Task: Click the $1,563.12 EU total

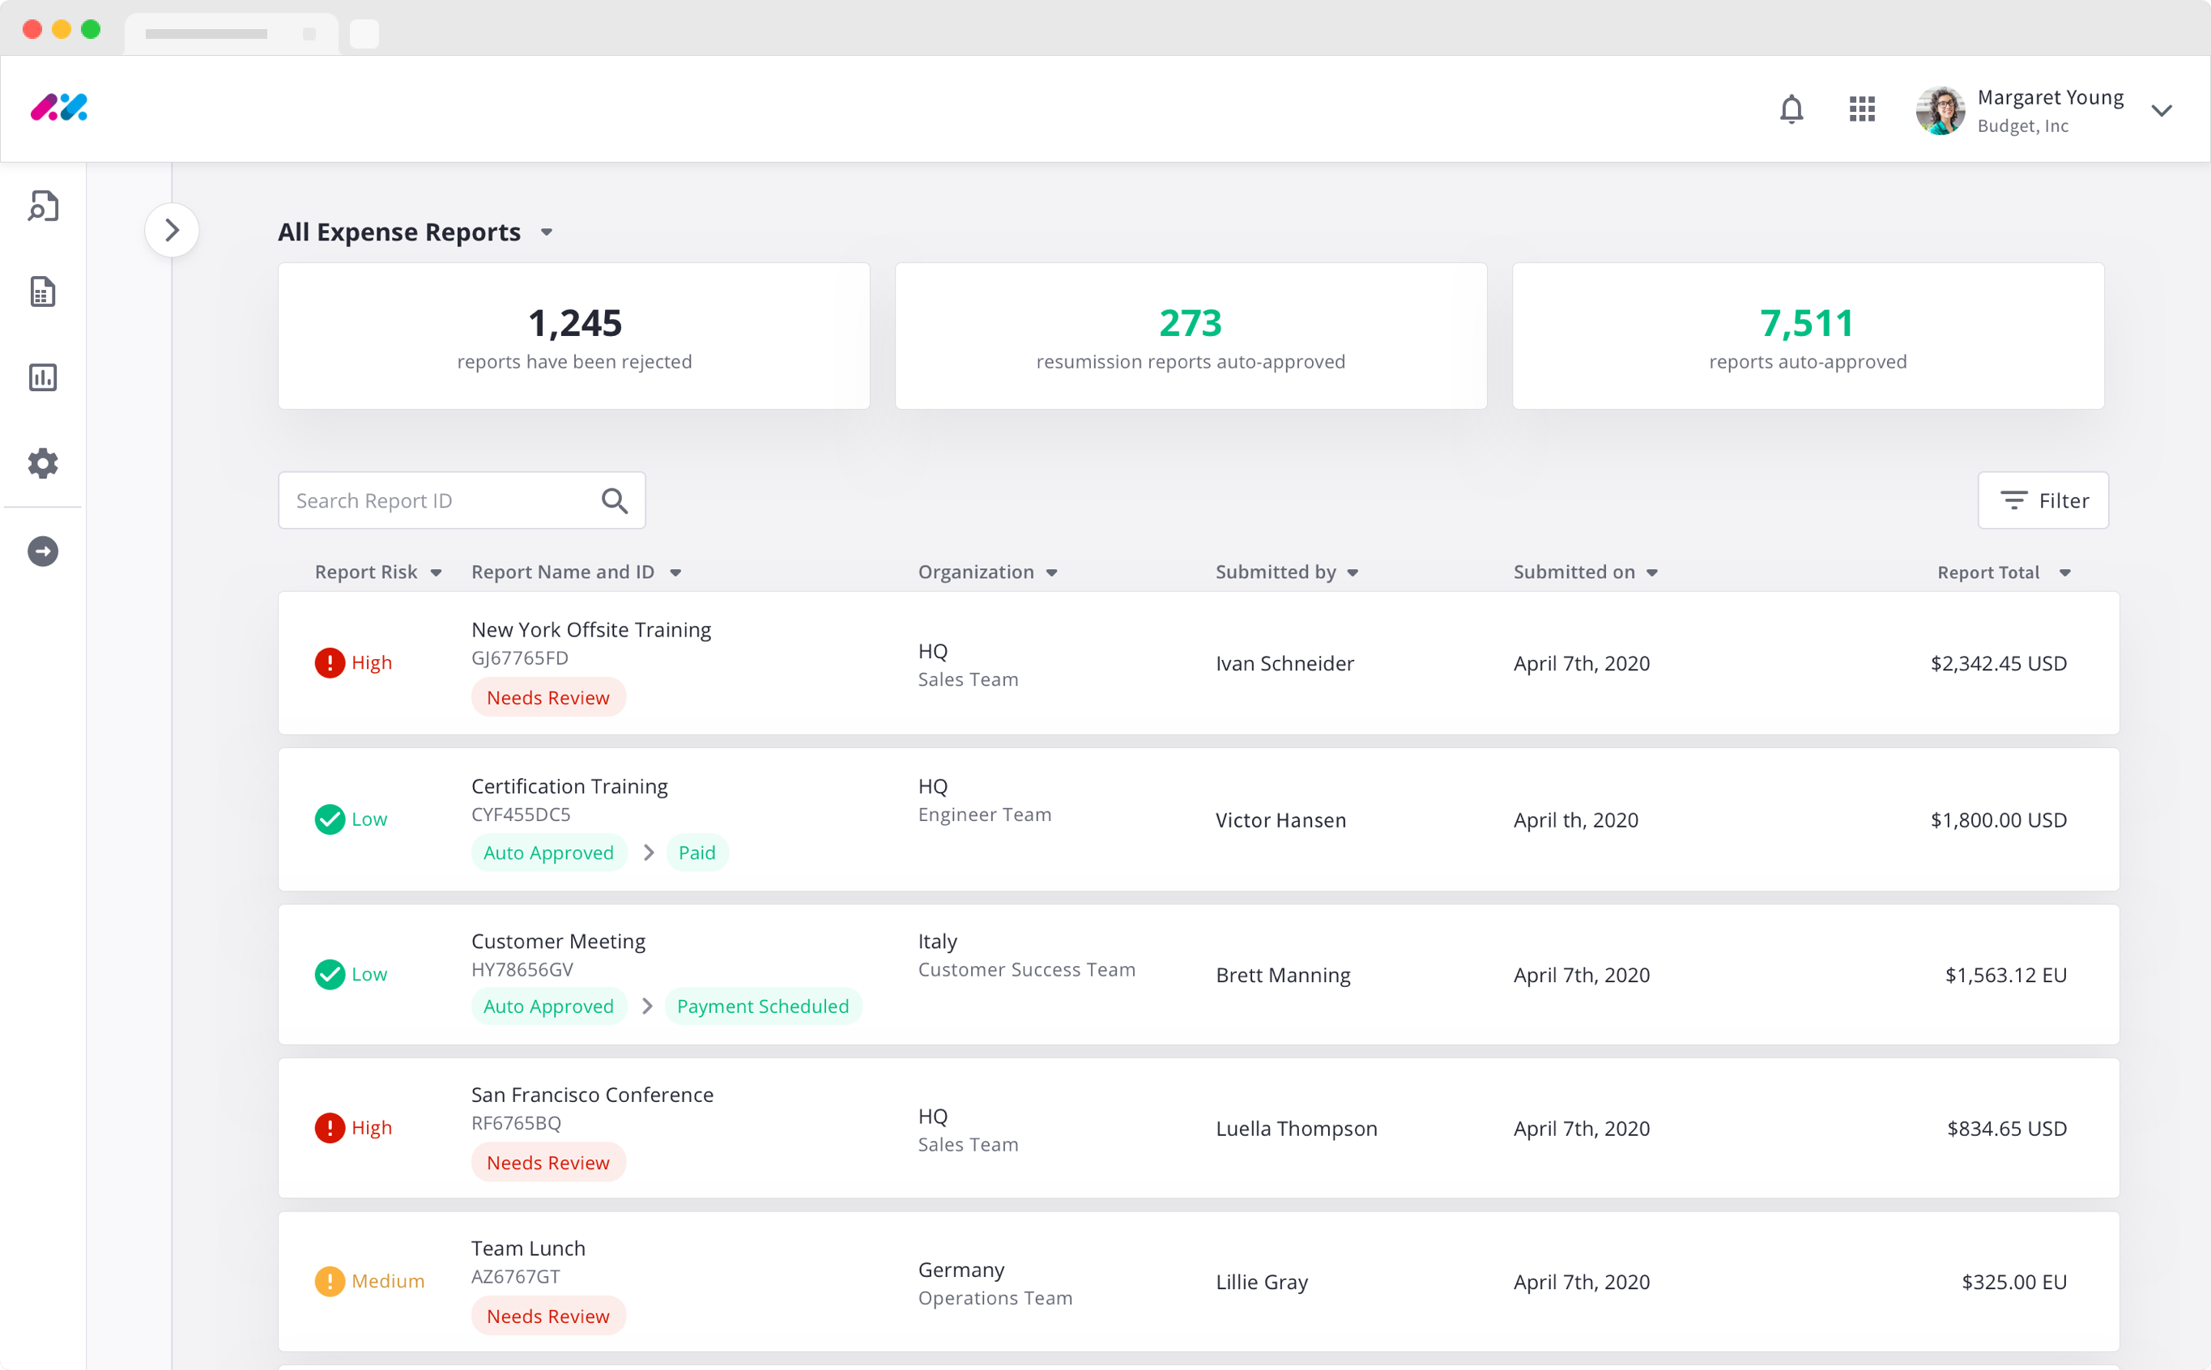Action: coord(2005,975)
